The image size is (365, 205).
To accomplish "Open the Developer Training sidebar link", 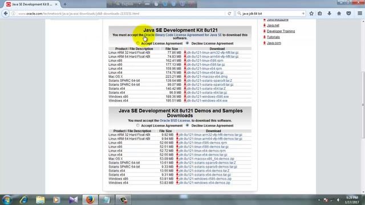I will pos(281,31).
